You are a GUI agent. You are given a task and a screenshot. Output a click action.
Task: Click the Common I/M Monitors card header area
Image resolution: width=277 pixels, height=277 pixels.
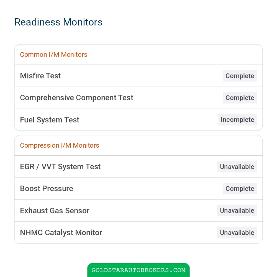138,55
